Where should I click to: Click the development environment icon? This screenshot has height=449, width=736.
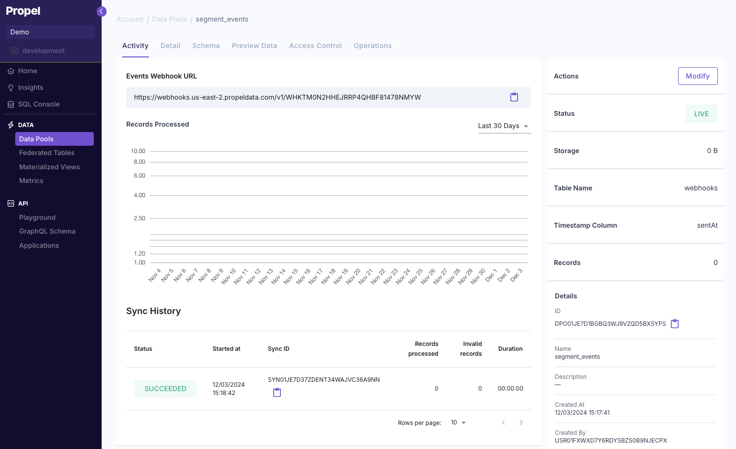click(15, 50)
